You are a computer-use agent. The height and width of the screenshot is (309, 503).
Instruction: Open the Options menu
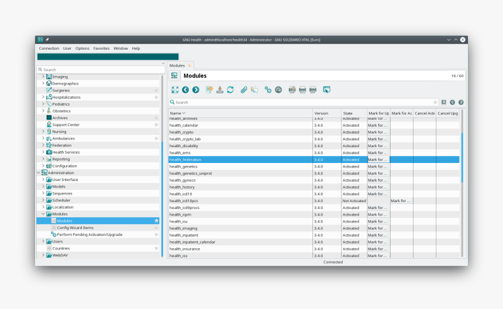tap(82, 48)
